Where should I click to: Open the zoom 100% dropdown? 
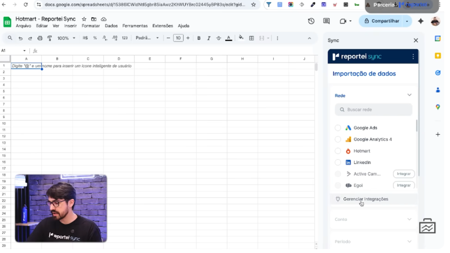point(66,38)
